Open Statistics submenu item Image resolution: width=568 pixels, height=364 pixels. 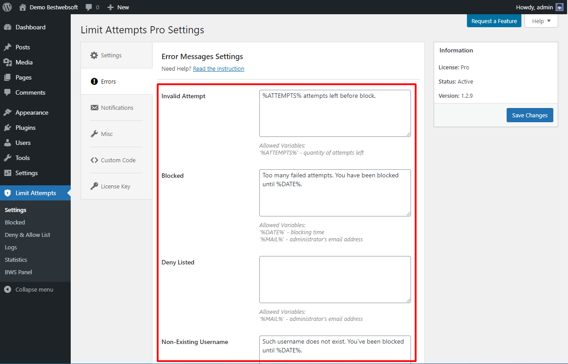16,260
